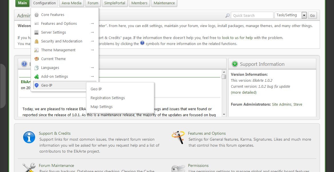The width and height of the screenshot is (334, 172).
Task: Choose Registration Settings in submenu
Action: pos(107,98)
